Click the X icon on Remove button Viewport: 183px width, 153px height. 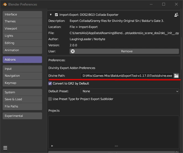click(73, 51)
